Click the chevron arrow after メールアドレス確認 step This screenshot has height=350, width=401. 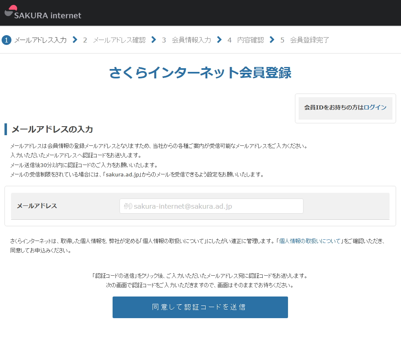(x=153, y=40)
